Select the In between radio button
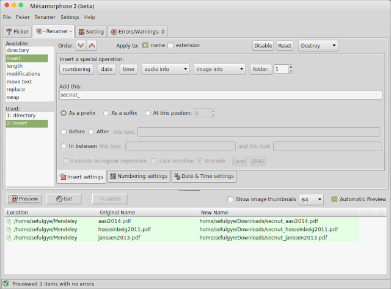Image resolution: width=391 pixels, height=289 pixels. coord(64,146)
